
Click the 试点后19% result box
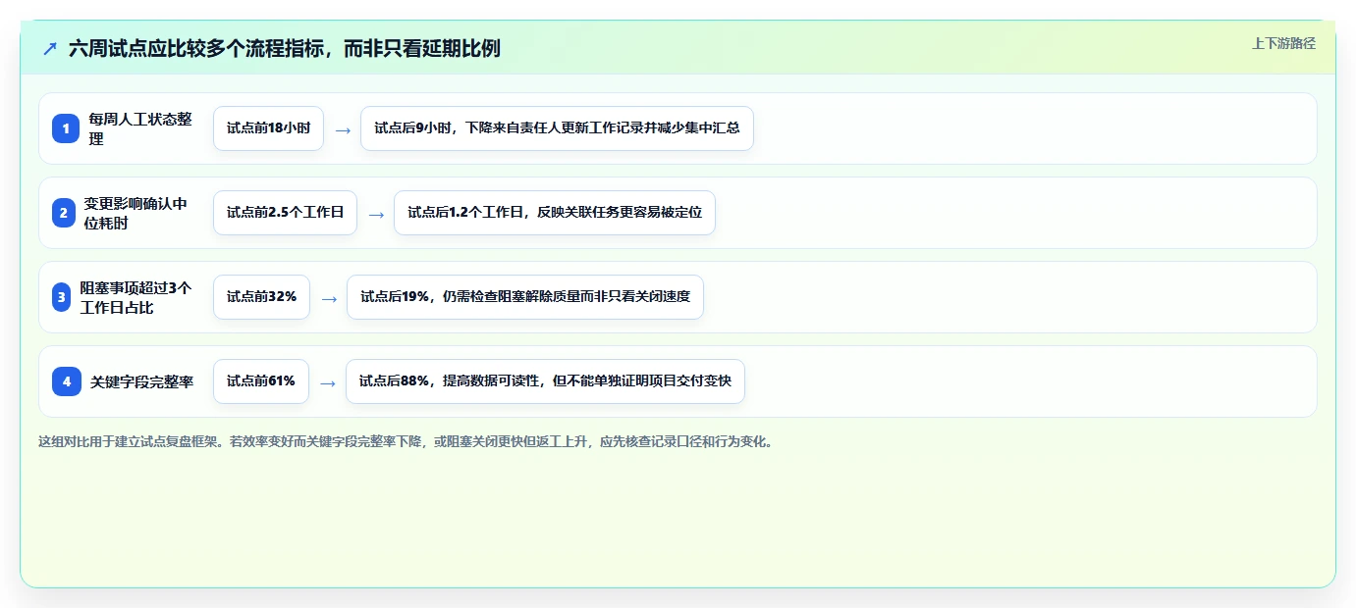click(525, 297)
